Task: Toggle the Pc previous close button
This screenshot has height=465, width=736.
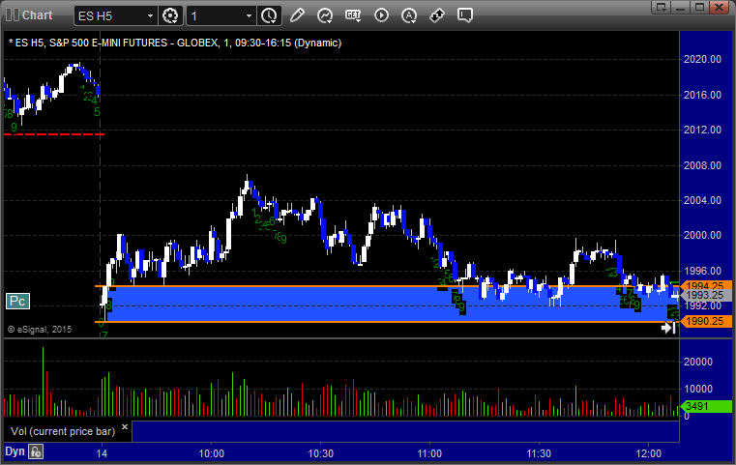Action: pos(17,302)
